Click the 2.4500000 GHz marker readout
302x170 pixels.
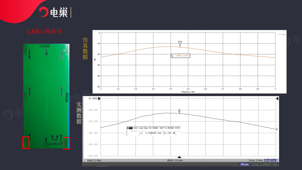click(153, 133)
